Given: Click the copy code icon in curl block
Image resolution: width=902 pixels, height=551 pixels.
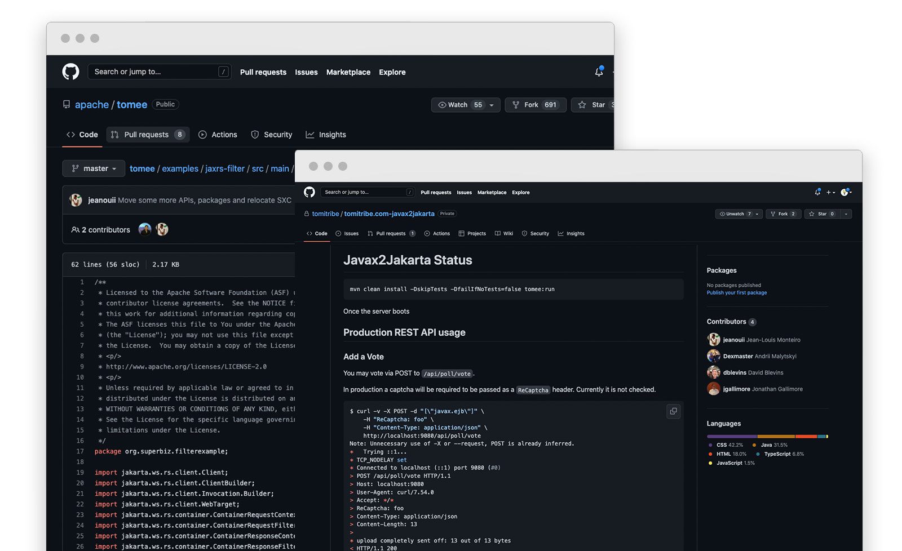Looking at the screenshot, I should point(673,411).
